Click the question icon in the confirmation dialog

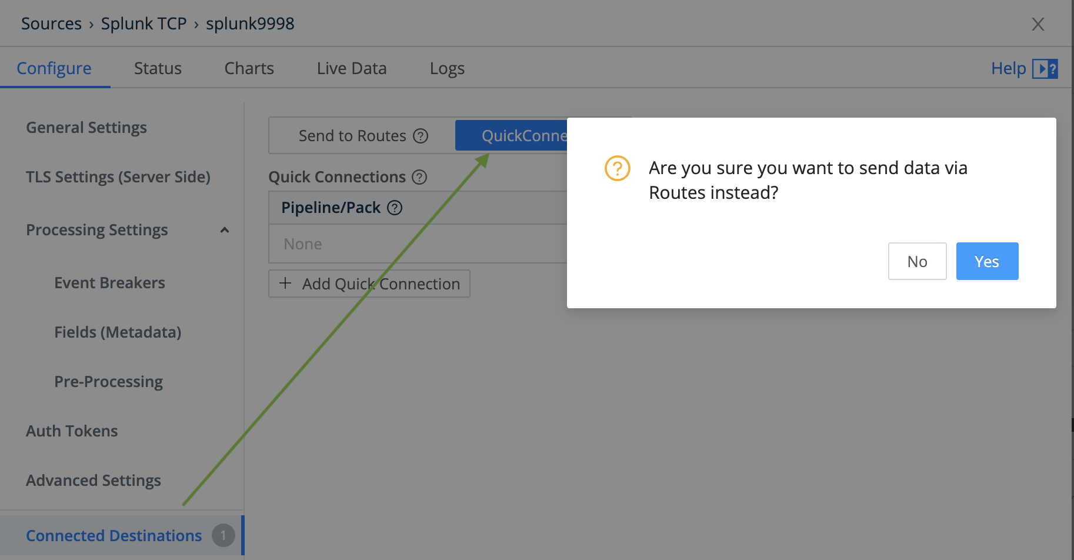coord(616,169)
